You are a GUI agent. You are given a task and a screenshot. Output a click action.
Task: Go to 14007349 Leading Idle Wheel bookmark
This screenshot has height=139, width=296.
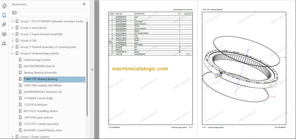click(42, 85)
